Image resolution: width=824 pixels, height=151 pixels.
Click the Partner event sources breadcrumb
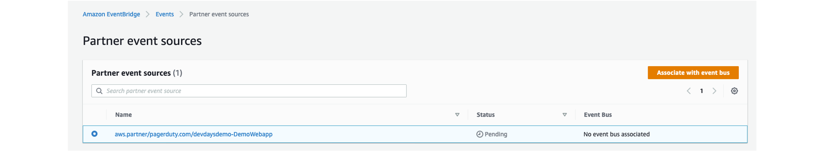(219, 14)
